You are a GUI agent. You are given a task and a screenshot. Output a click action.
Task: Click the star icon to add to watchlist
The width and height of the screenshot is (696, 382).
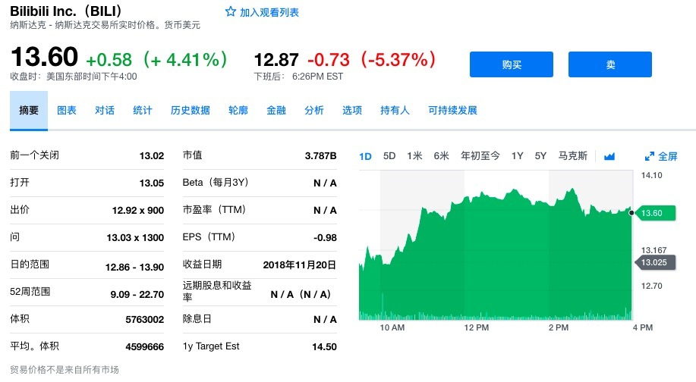pyautogui.click(x=231, y=11)
